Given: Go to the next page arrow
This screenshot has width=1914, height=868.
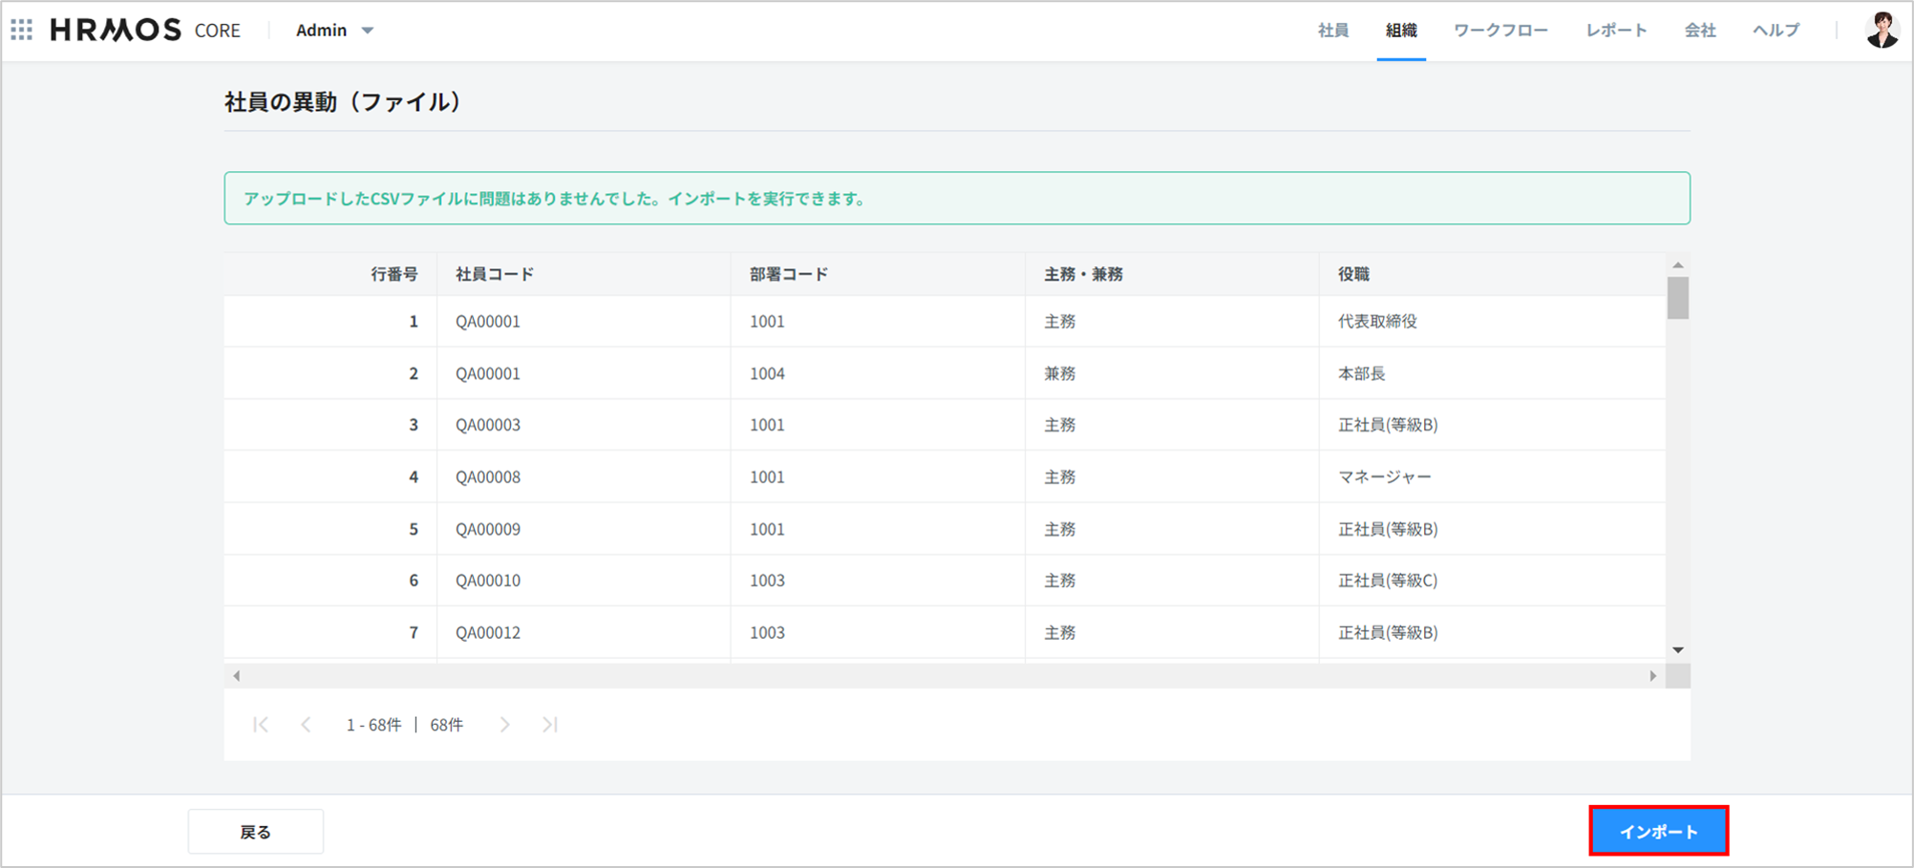Looking at the screenshot, I should pyautogui.click(x=504, y=725).
